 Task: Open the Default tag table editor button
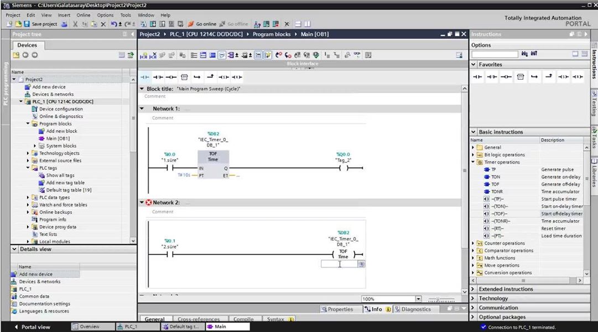pos(183,326)
